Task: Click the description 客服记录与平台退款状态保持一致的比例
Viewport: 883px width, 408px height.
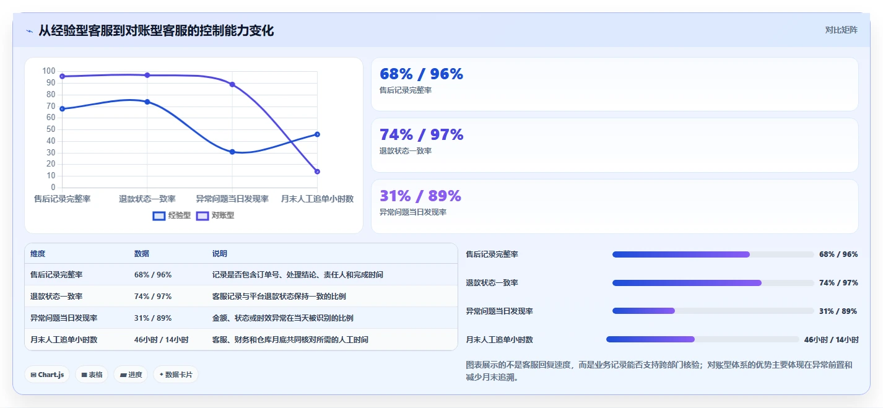Action: (279, 296)
